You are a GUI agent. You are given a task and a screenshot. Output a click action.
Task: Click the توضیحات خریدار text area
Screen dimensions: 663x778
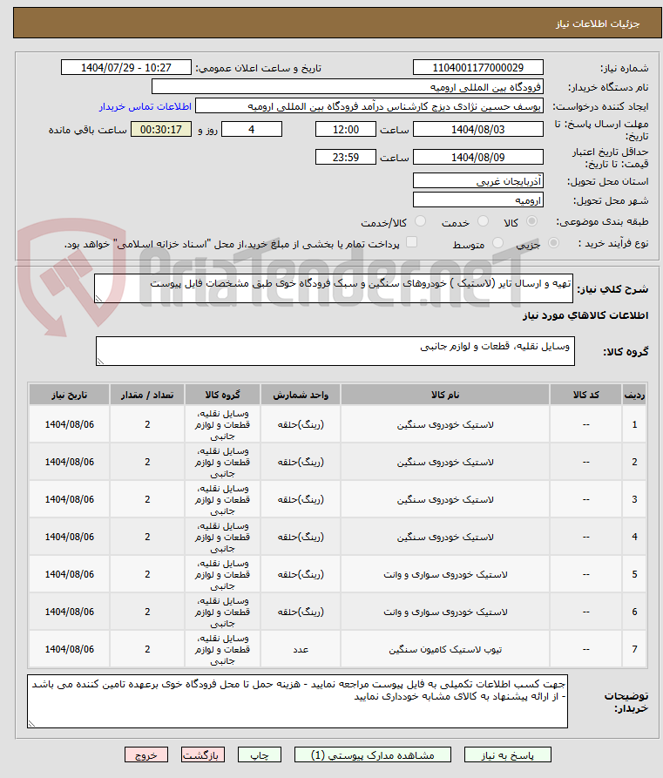point(297,701)
